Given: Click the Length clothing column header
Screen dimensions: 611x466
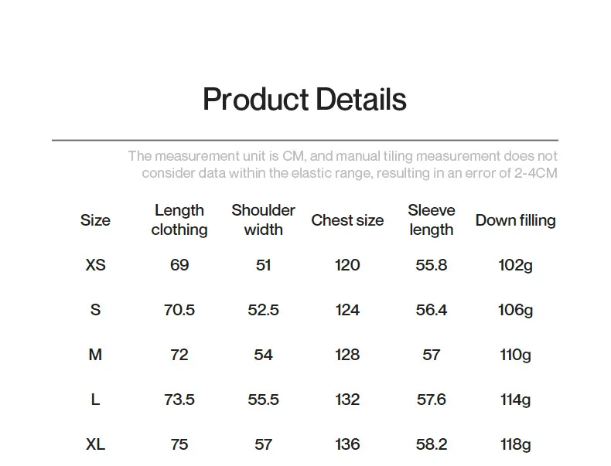Looking at the screenshot, I should tap(179, 220).
